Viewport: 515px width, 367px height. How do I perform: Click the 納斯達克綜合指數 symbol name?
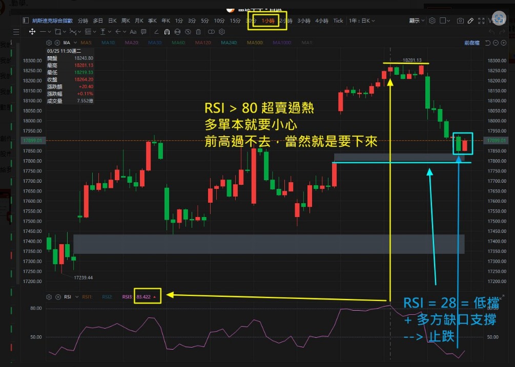click(x=53, y=20)
